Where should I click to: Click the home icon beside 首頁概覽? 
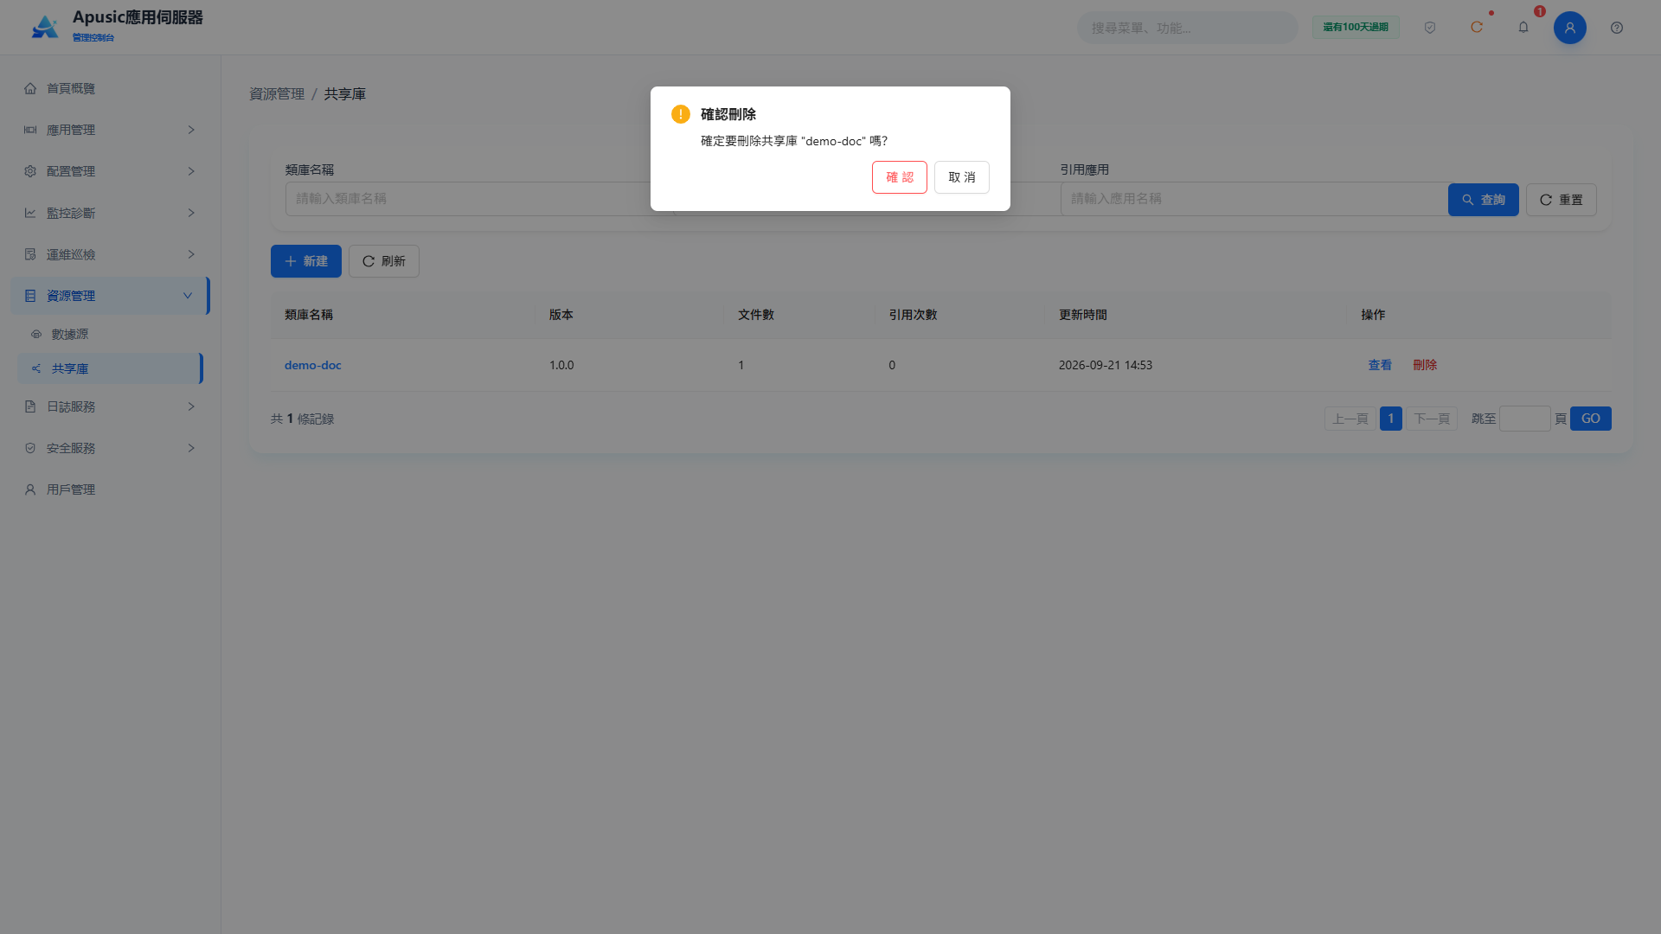coord(30,88)
